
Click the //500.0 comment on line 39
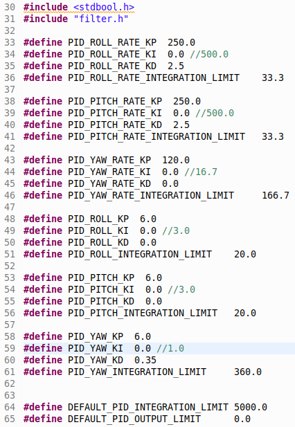pyautogui.click(x=215, y=113)
